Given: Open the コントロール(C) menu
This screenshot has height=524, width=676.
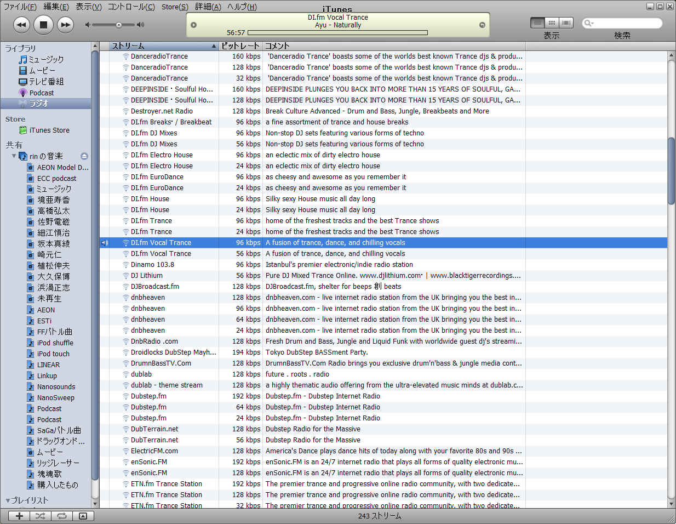Looking at the screenshot, I should [131, 7].
